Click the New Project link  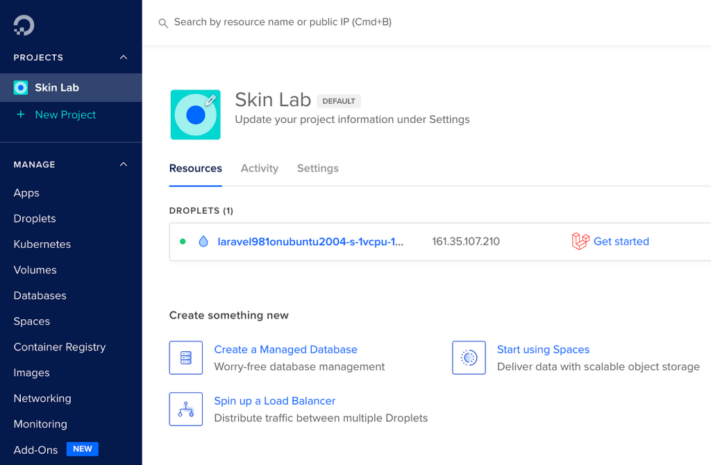click(x=65, y=115)
